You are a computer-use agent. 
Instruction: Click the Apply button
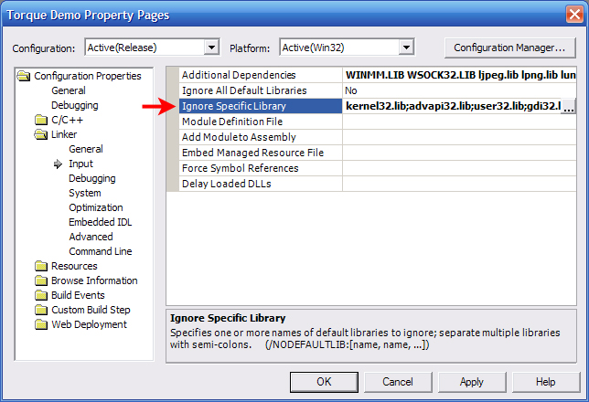click(472, 382)
